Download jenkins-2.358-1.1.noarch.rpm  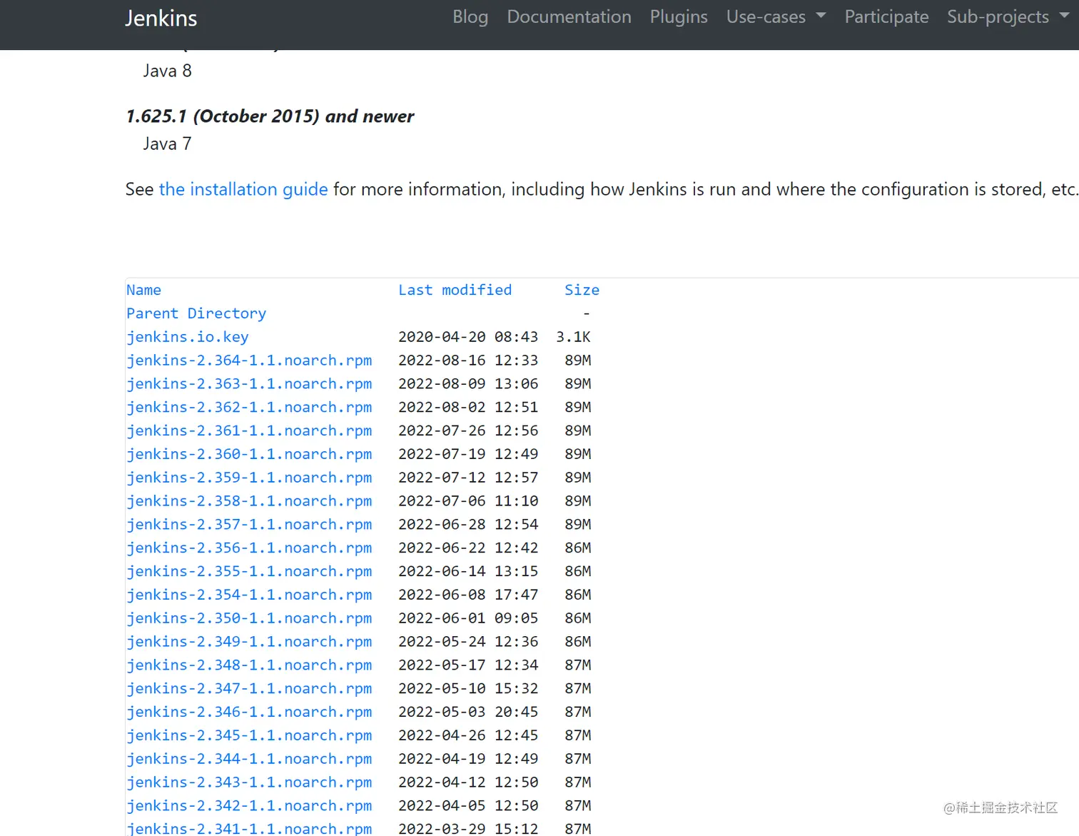pos(249,501)
